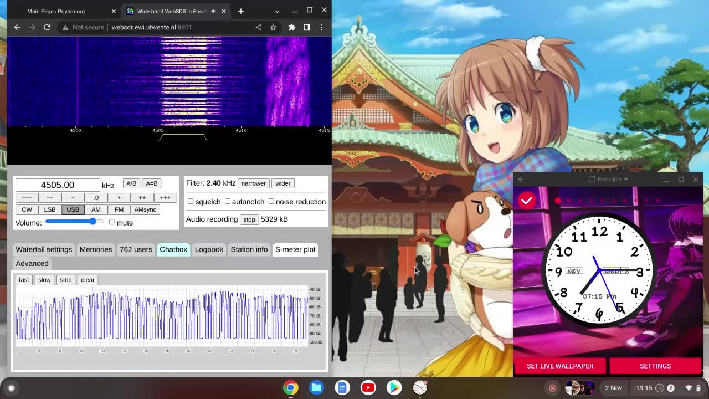Click the red checkmark in clock app
Image resolution: width=709 pixels, height=399 pixels.
527,201
